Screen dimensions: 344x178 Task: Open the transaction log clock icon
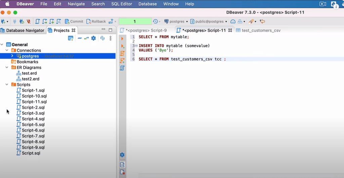pyautogui.click(x=155, y=21)
